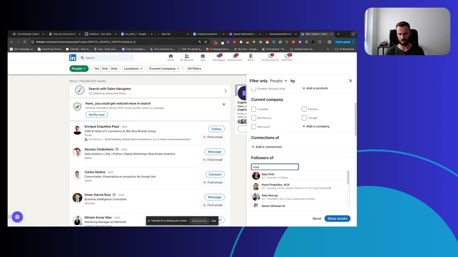Follow Enrique Esquitino Payá
This screenshot has width=458, height=257.
[216, 129]
